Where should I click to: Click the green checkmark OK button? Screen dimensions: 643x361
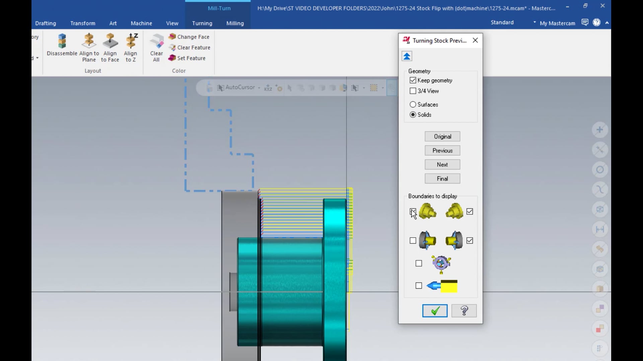click(435, 311)
